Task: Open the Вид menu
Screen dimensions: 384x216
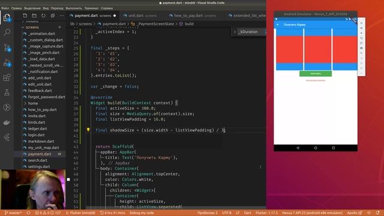Action: pyautogui.click(x=46, y=8)
